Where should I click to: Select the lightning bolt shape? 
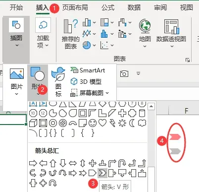pyautogui.click(x=112, y=123)
